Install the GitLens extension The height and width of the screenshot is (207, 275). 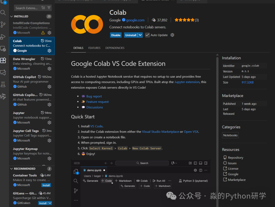coord(43,203)
